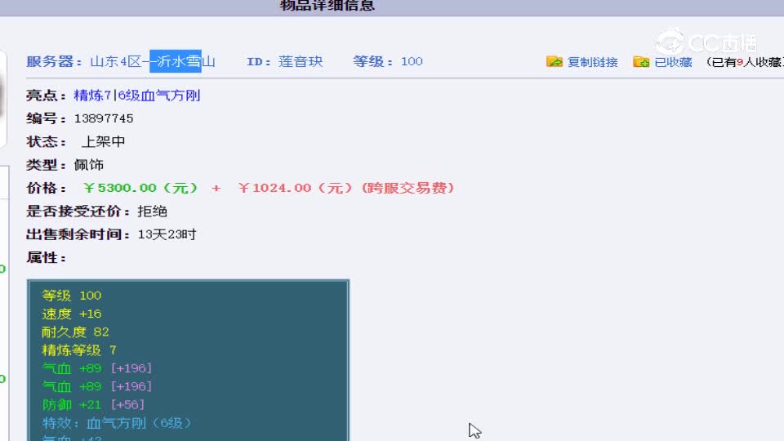Click the copy link folder icon

(554, 61)
